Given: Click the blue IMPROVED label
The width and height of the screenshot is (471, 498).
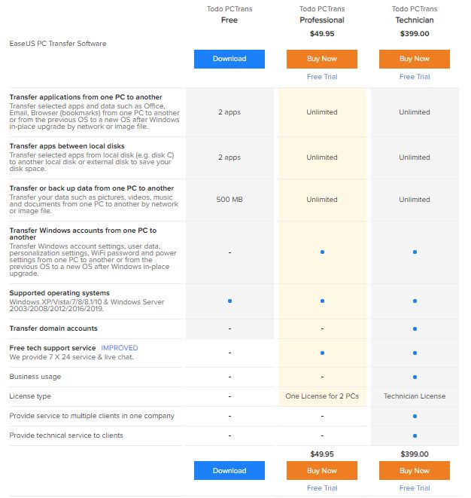Looking at the screenshot, I should click(120, 348).
